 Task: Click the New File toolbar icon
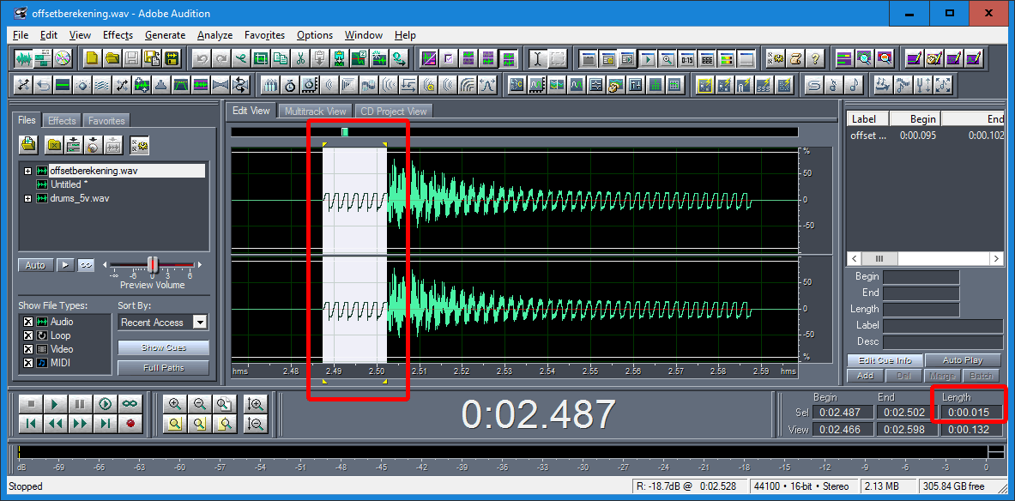(x=92, y=59)
